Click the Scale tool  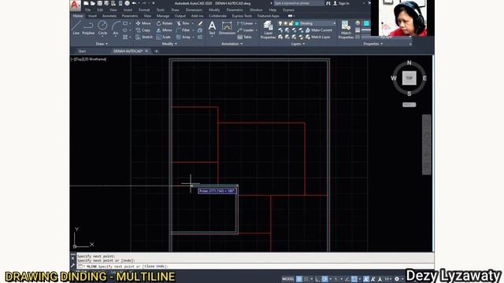(x=163, y=37)
